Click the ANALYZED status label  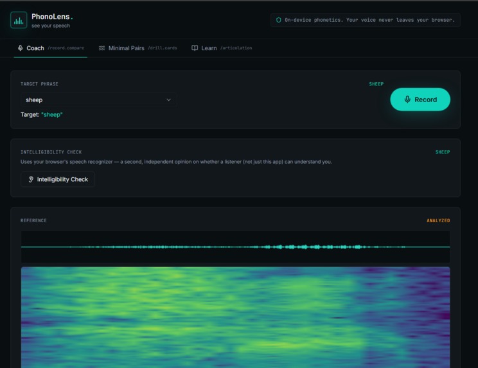tap(438, 220)
